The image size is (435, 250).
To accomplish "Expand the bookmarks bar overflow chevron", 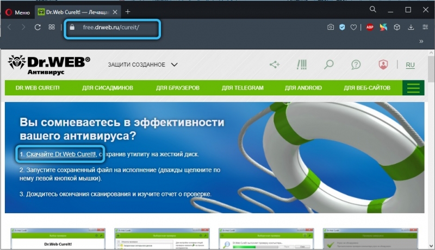I will 421,41.
